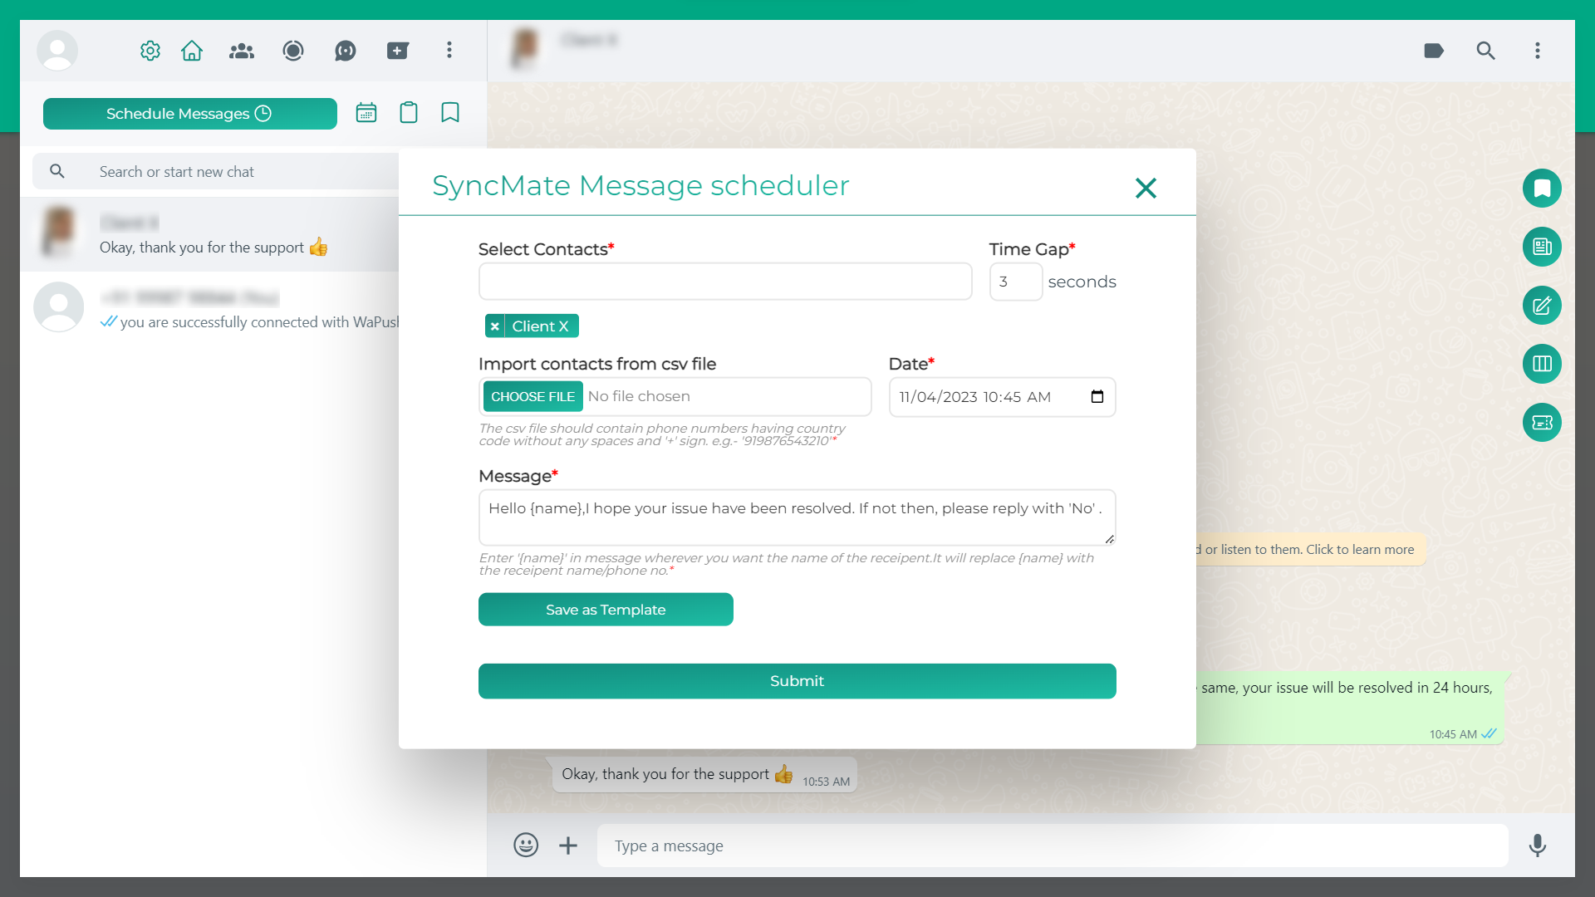Focus the Select Contacts input field

click(725, 282)
